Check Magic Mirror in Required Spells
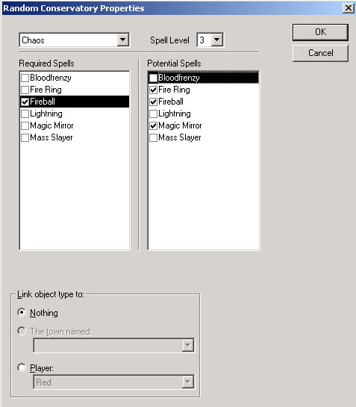 coord(25,125)
